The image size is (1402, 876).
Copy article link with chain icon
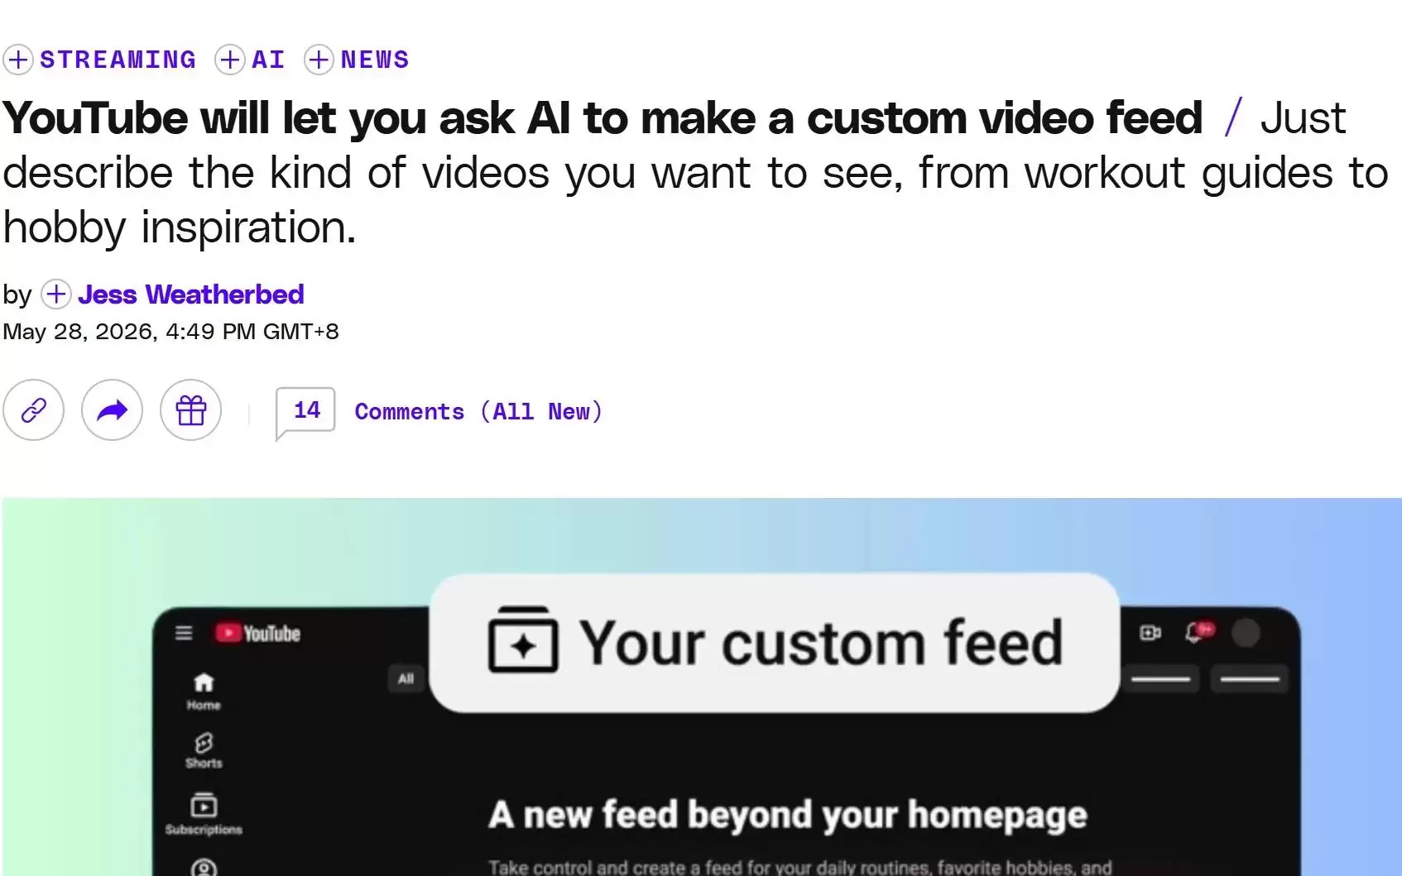pos(33,410)
